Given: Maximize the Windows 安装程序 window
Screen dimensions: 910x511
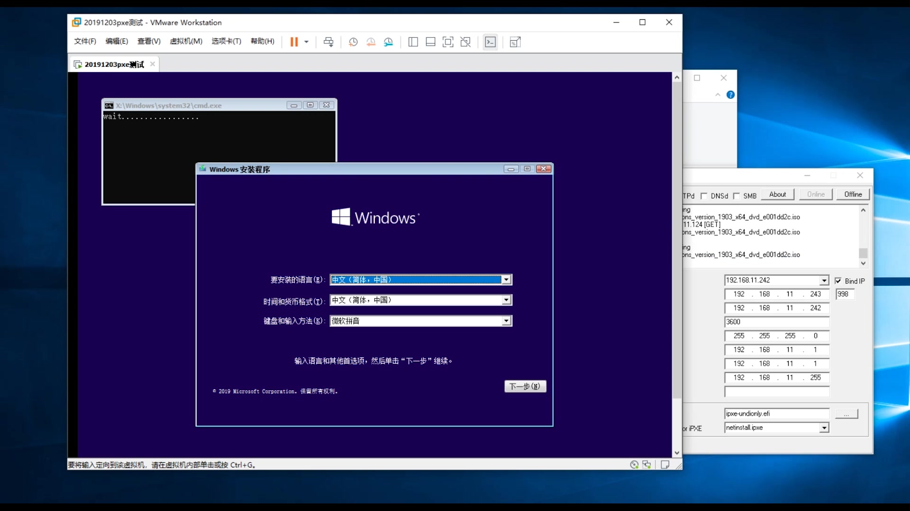Looking at the screenshot, I should [527, 169].
